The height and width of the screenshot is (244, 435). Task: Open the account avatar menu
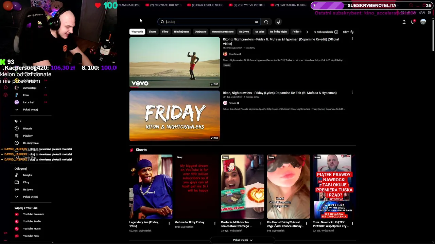pyautogui.click(x=423, y=22)
